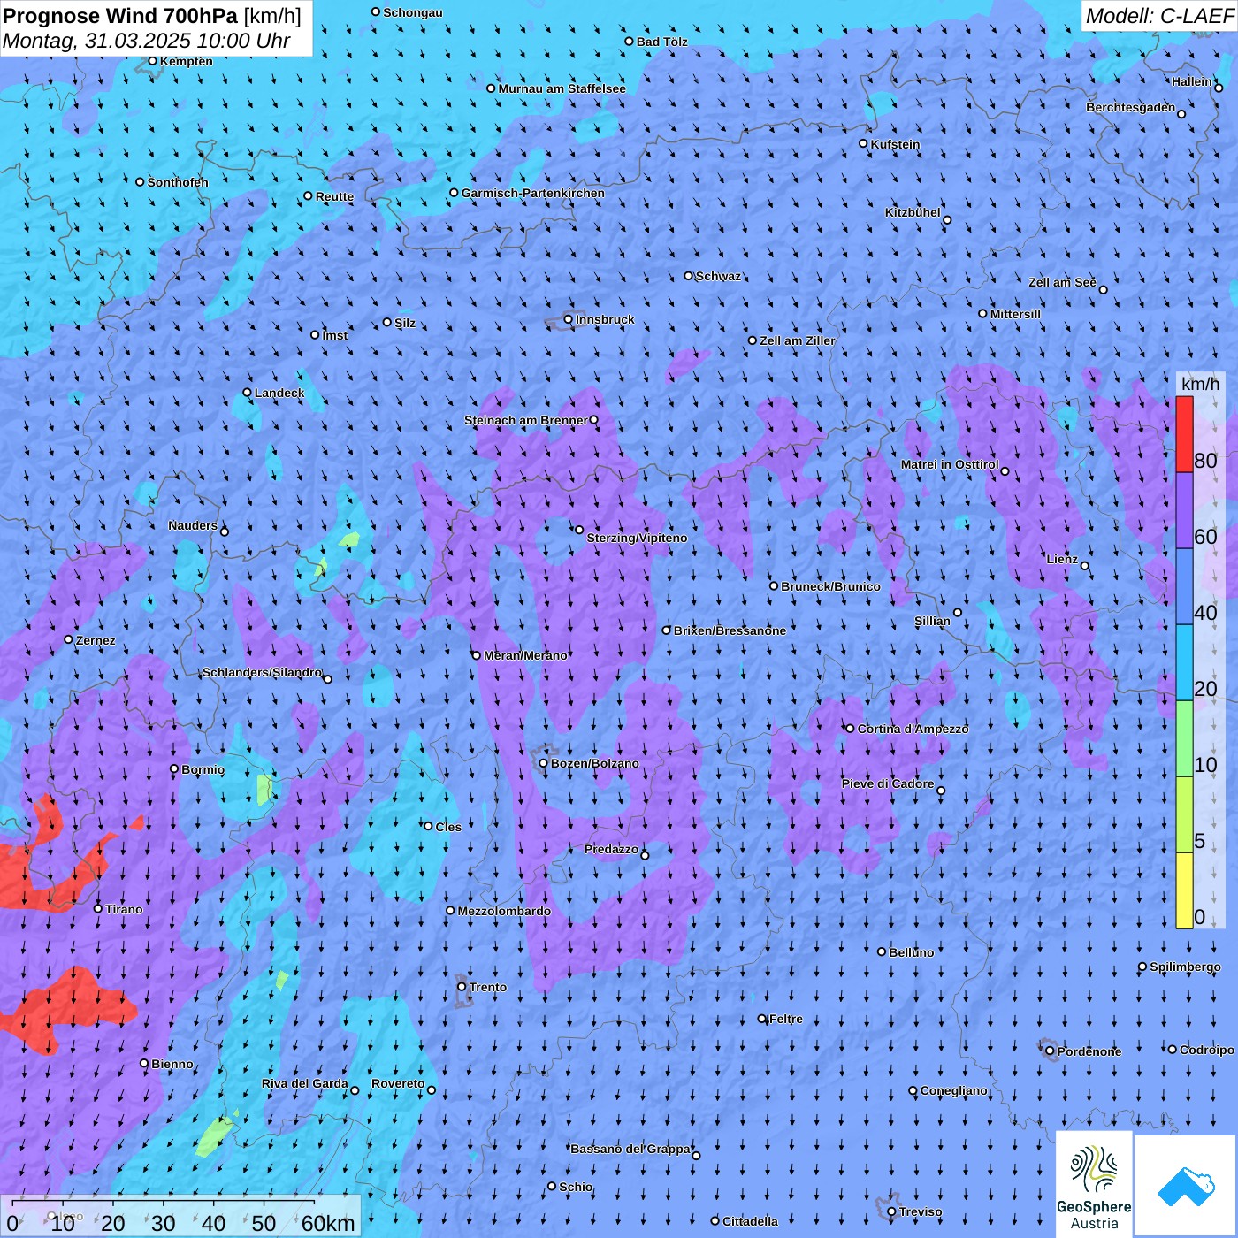Image resolution: width=1238 pixels, height=1238 pixels.
Task: Select the Kempten city marker dot
Action: tap(152, 61)
